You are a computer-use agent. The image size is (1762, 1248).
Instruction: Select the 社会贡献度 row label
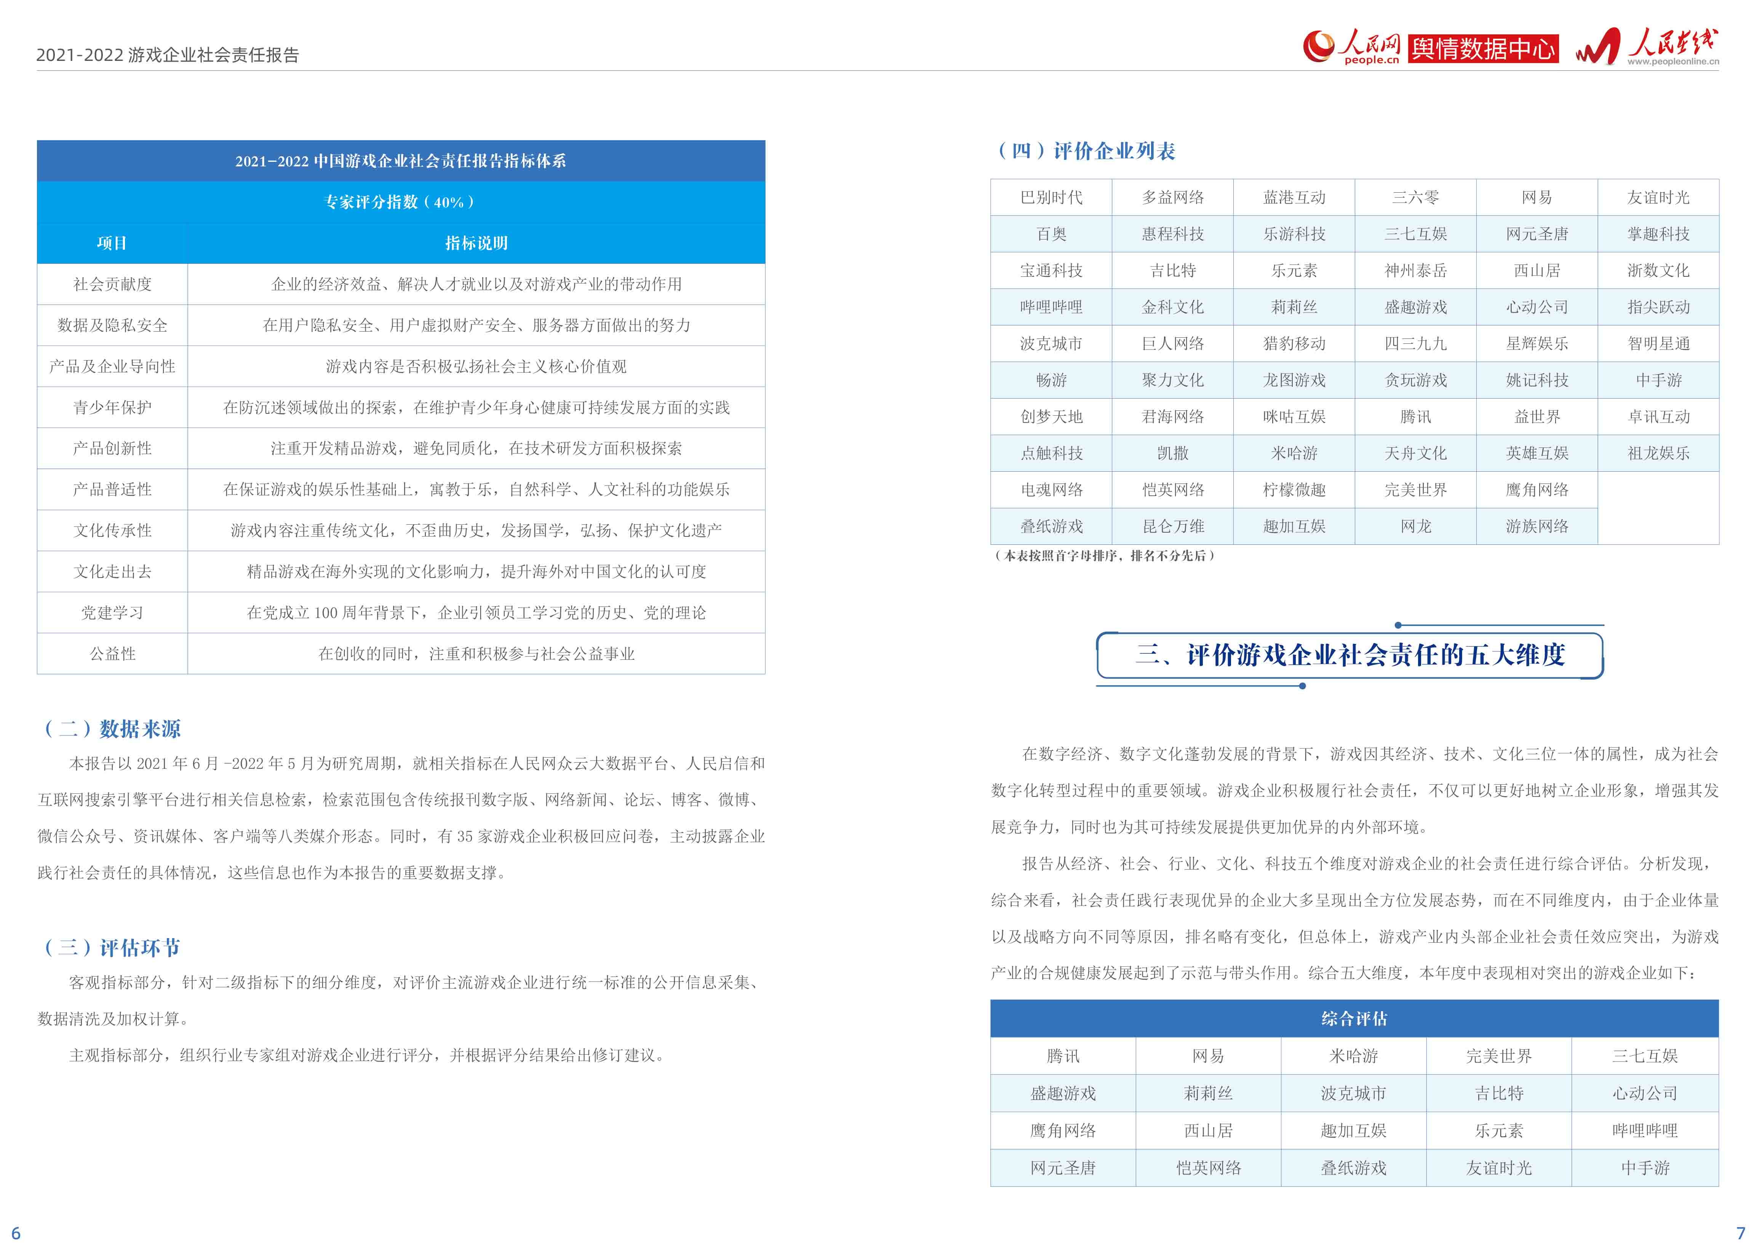[112, 284]
